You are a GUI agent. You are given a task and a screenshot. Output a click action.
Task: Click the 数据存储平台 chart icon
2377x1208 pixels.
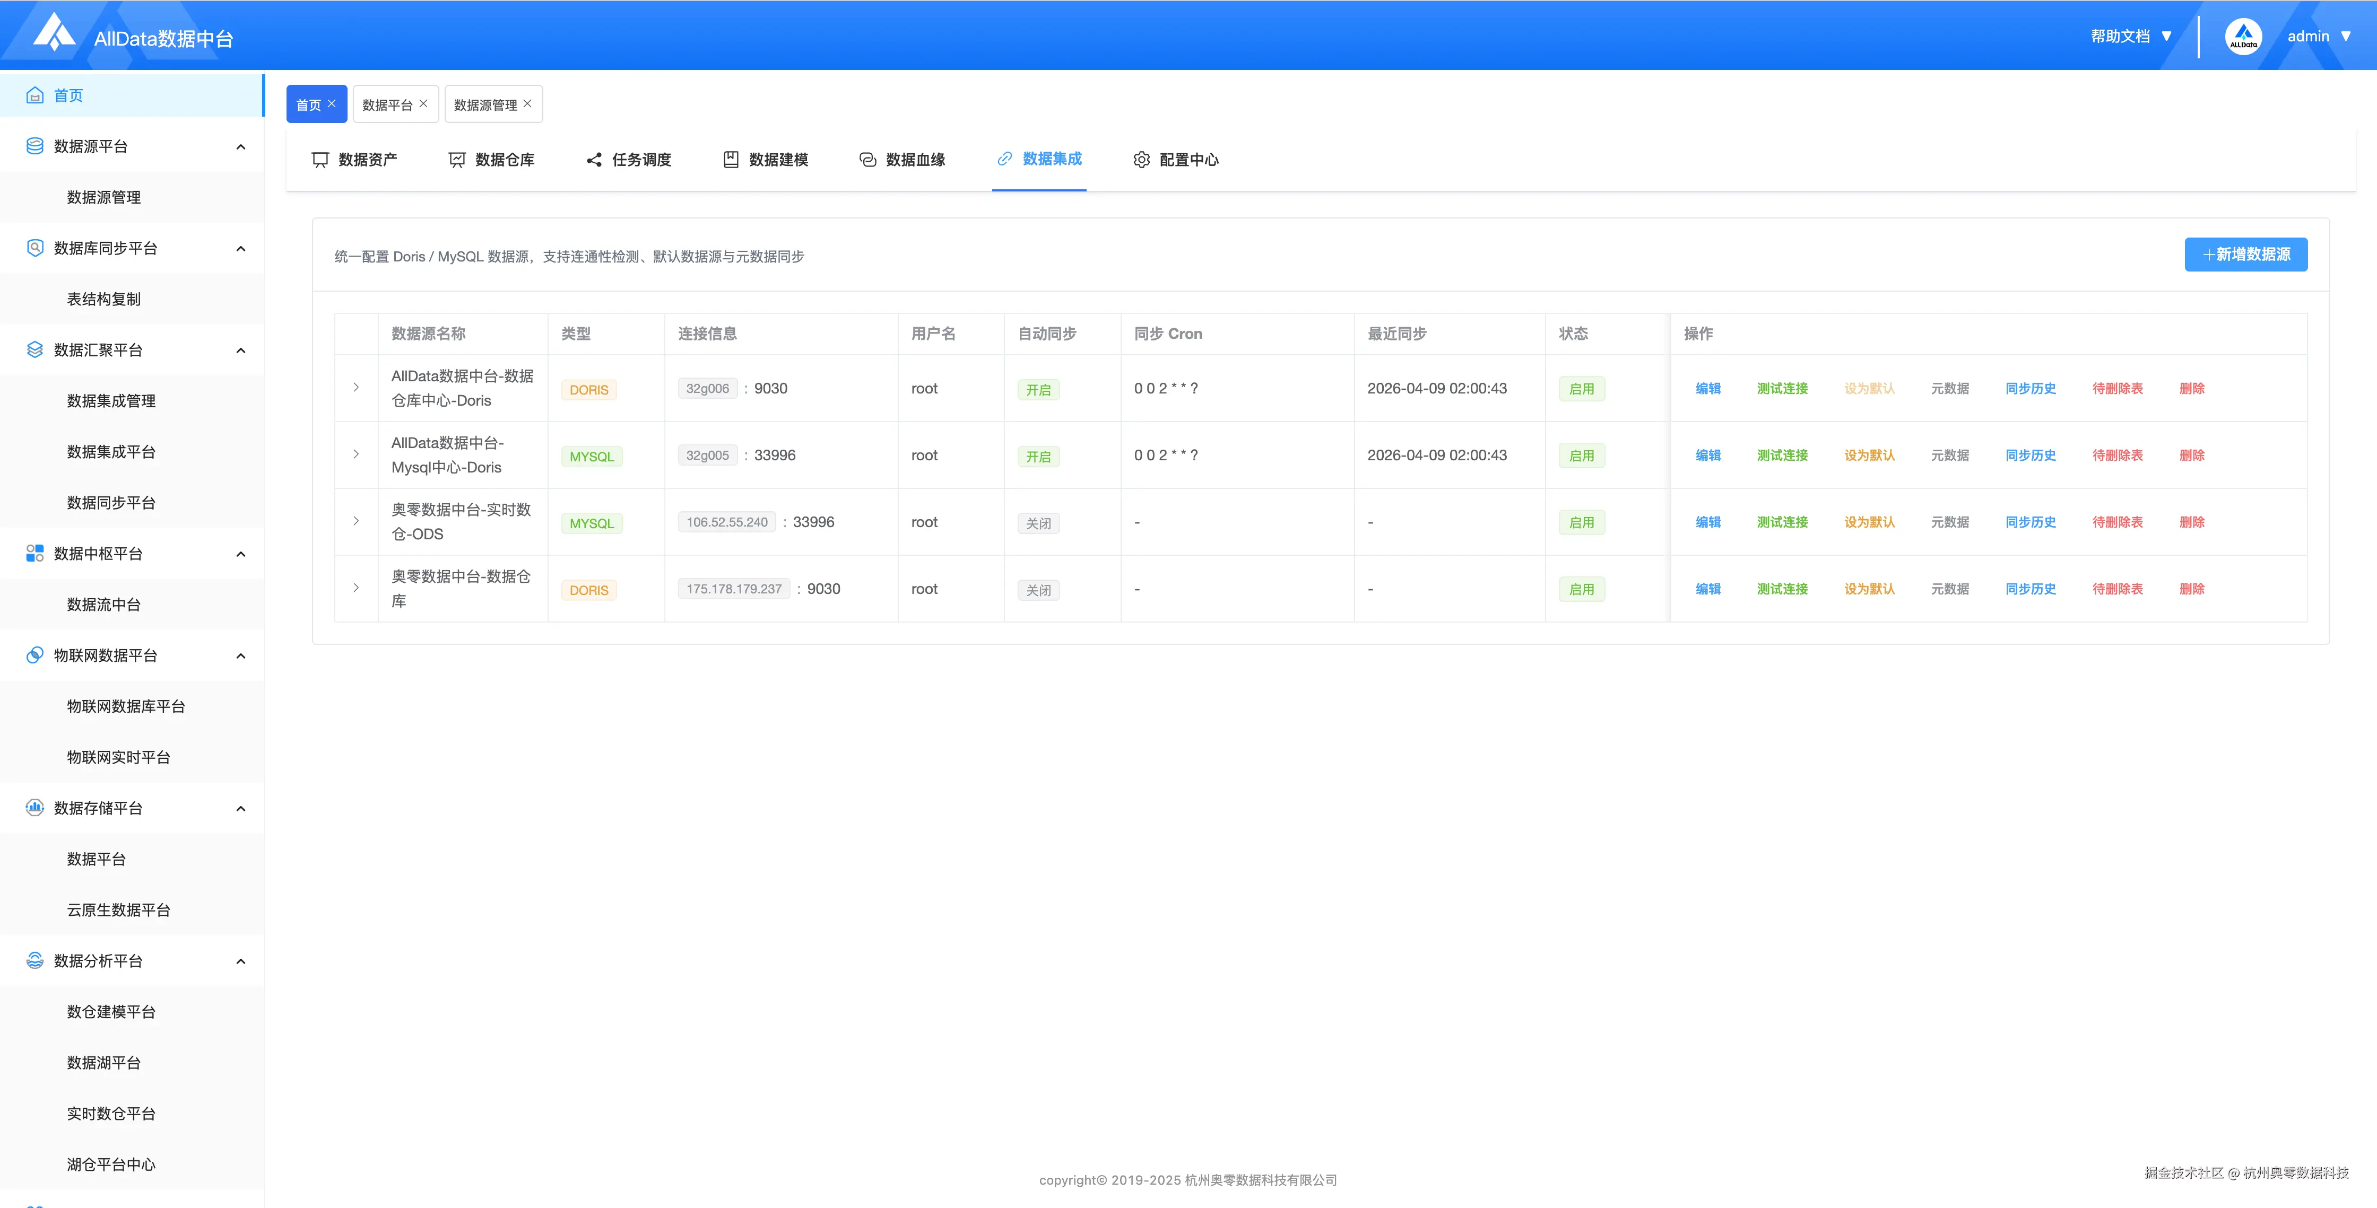(35, 808)
